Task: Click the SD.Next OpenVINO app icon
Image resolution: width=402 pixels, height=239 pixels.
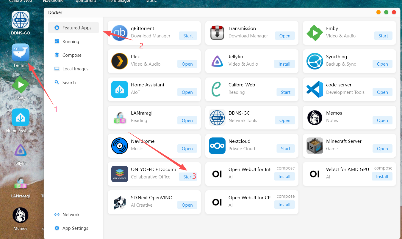Action: coord(120,202)
